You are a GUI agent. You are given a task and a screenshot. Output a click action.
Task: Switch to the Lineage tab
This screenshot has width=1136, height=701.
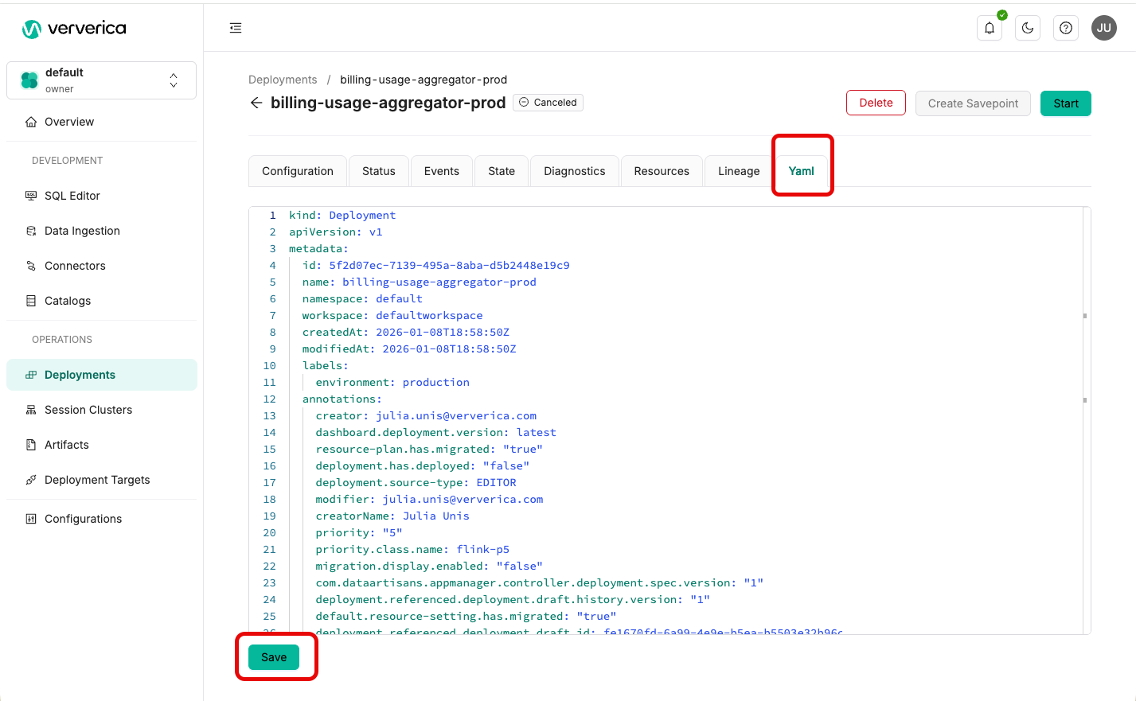point(738,170)
